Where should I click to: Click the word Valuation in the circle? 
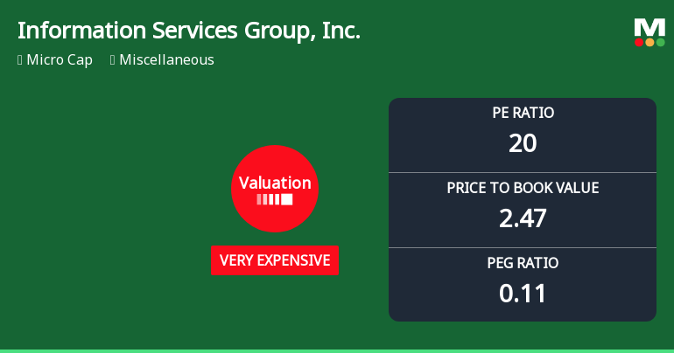pyautogui.click(x=275, y=183)
